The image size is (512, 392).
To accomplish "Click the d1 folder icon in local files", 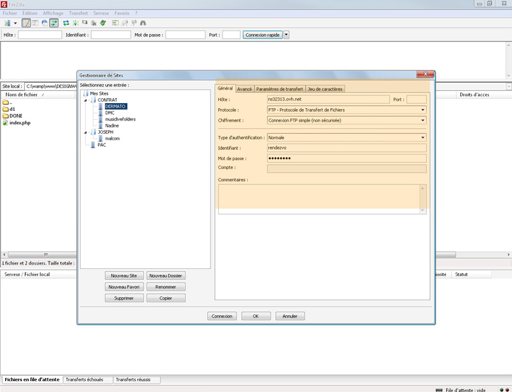I will [x=6, y=109].
